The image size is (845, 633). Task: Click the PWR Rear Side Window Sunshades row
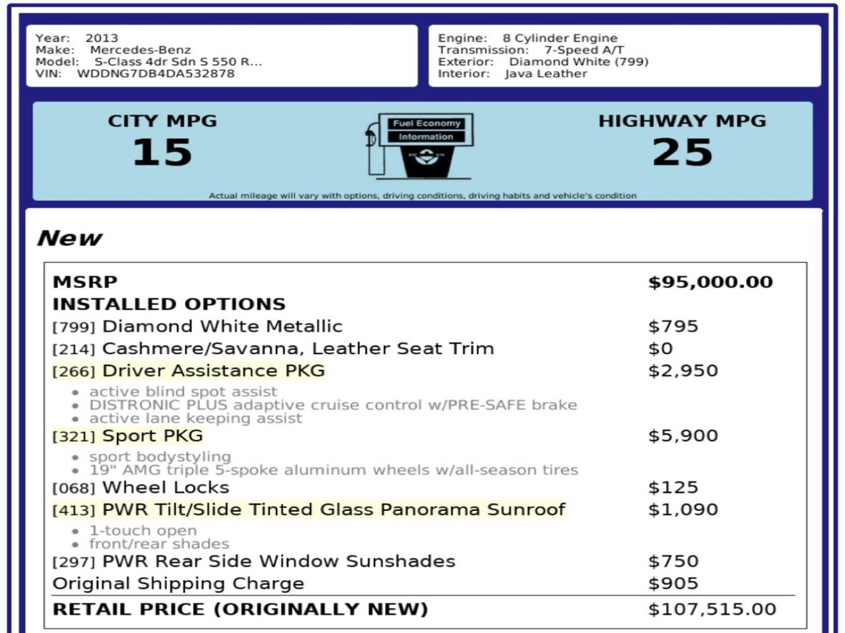(x=278, y=562)
